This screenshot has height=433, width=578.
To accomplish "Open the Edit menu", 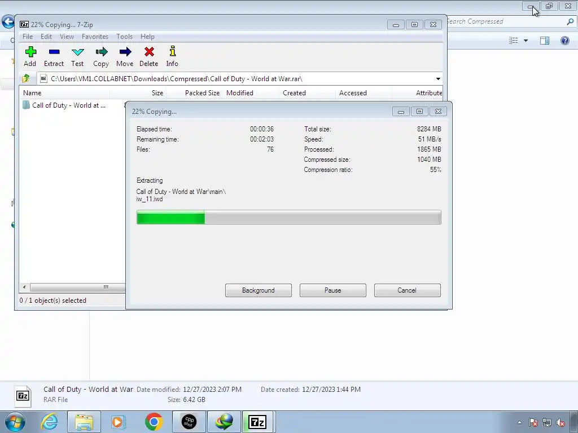I will point(46,37).
